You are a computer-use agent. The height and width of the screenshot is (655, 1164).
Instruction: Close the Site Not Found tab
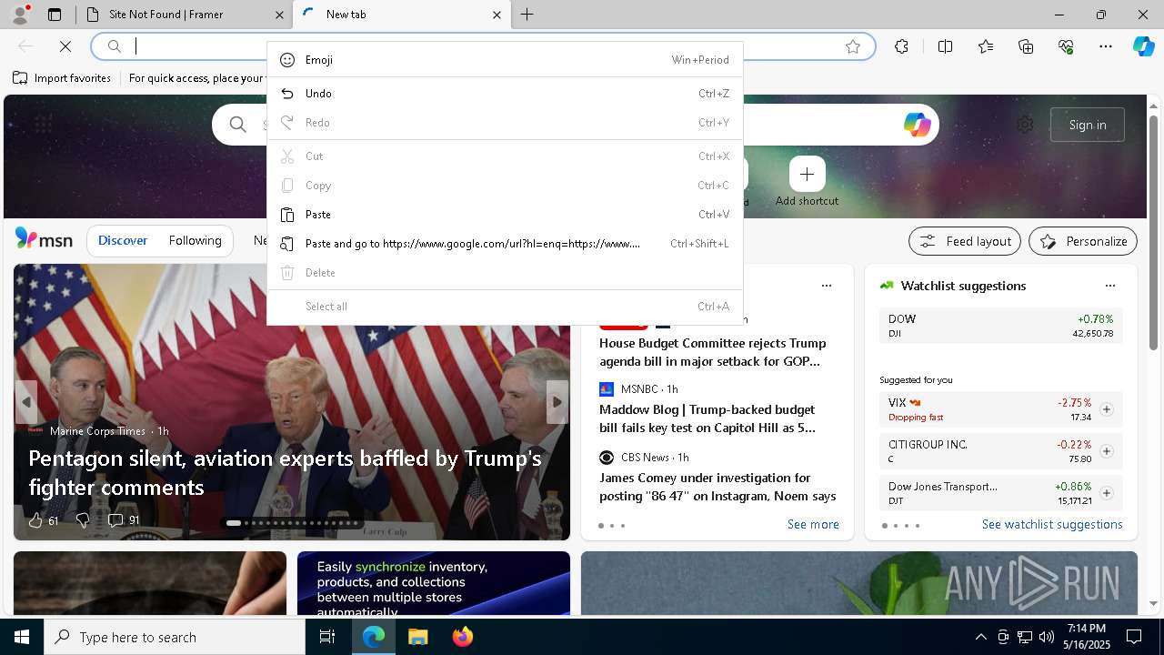[x=279, y=15]
